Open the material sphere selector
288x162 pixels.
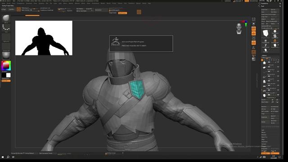click(6, 55)
